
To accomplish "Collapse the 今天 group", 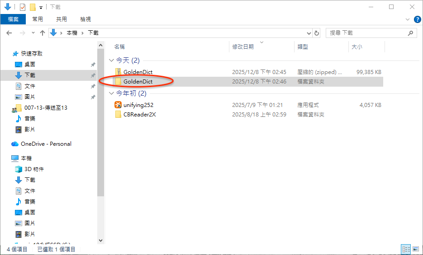I will 111,60.
